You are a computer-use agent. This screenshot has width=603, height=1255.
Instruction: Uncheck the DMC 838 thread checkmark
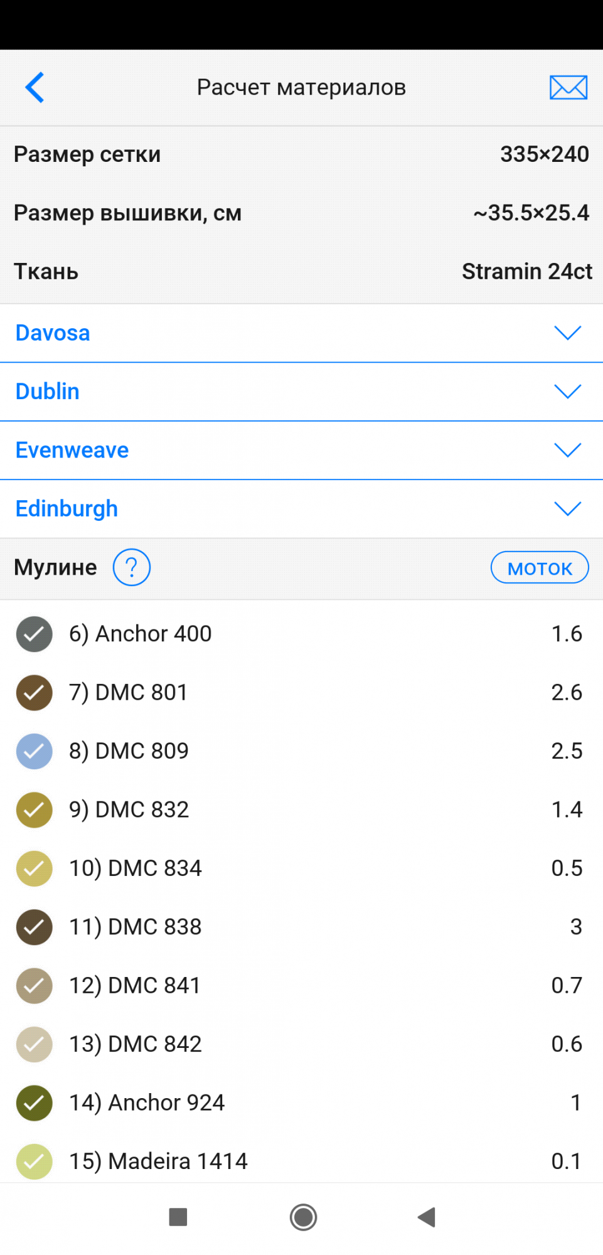click(34, 927)
